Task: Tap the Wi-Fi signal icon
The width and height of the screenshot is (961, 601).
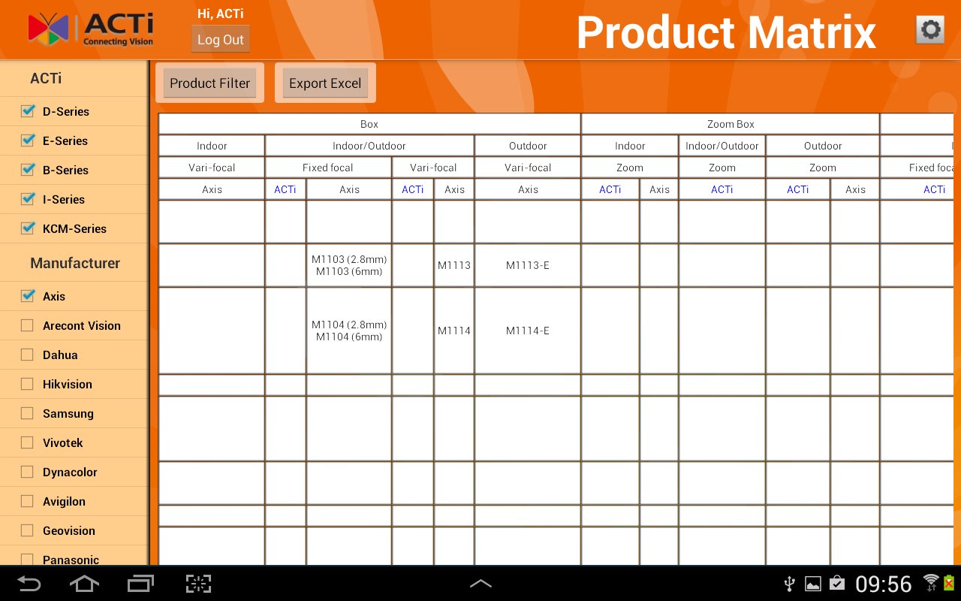Action: tap(931, 582)
